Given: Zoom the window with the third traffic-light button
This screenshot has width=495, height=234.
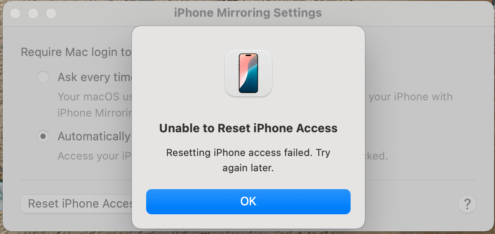Looking at the screenshot, I should (51, 13).
